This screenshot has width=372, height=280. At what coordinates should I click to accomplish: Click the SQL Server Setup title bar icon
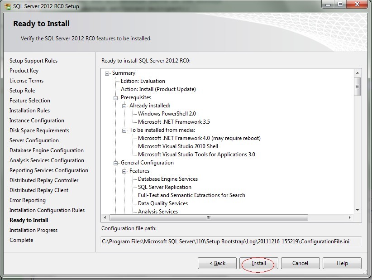(7, 6)
